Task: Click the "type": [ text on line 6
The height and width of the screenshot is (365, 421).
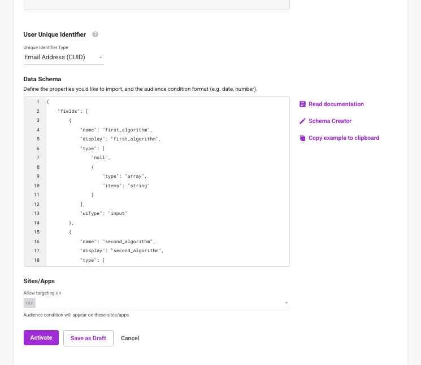Action: pos(92,148)
